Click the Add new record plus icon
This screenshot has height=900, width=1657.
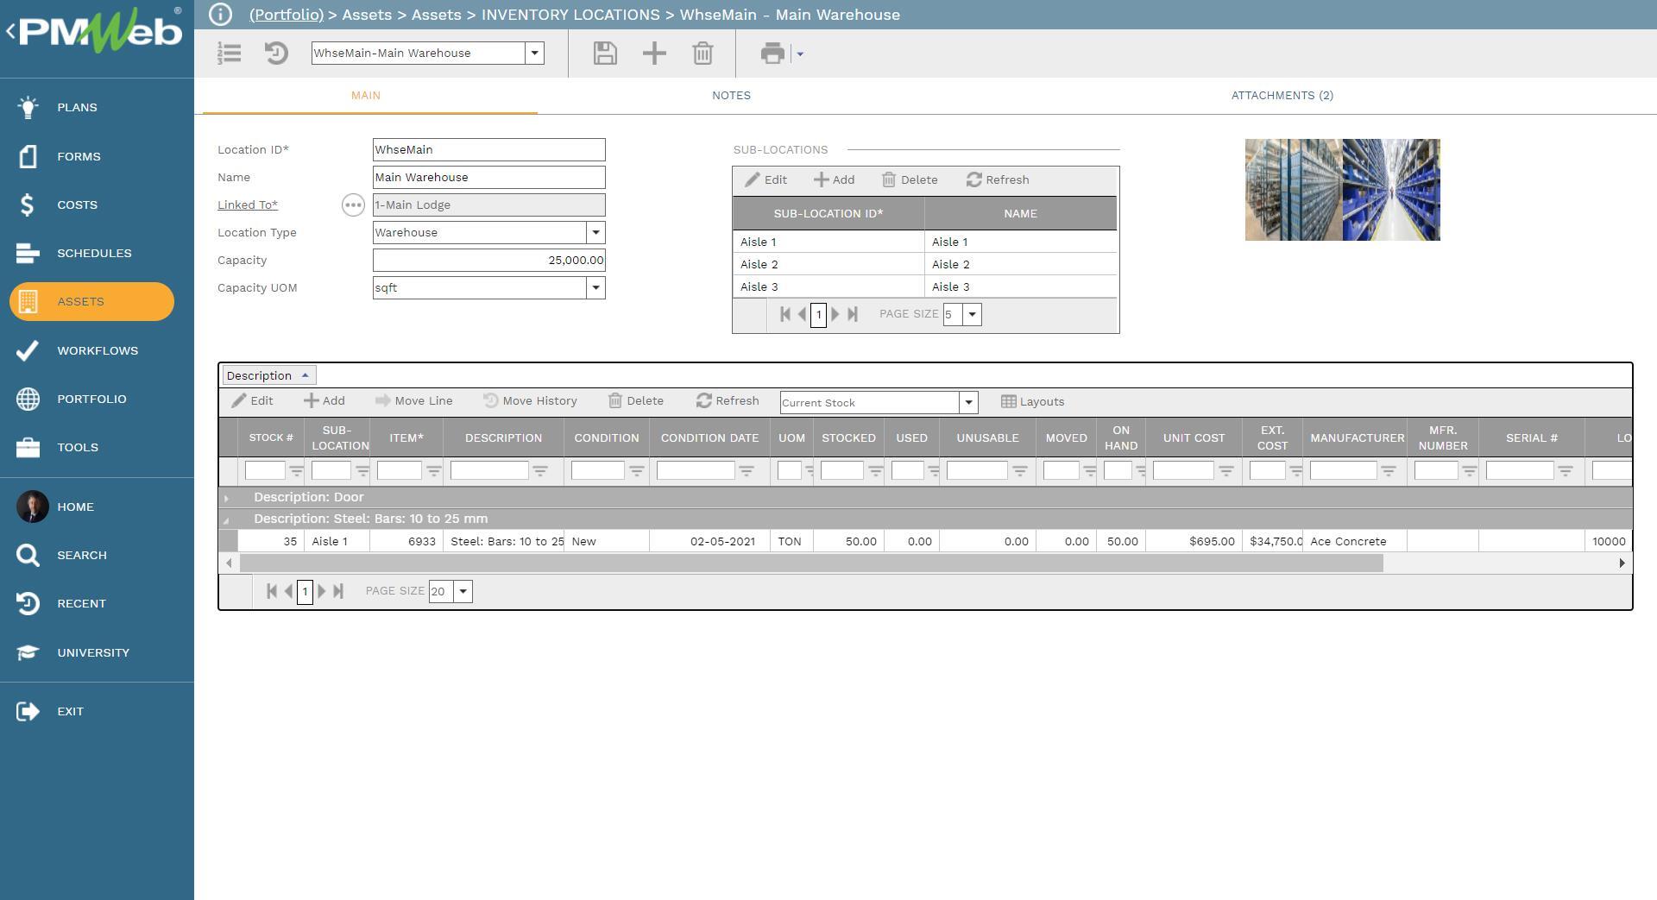tap(654, 53)
